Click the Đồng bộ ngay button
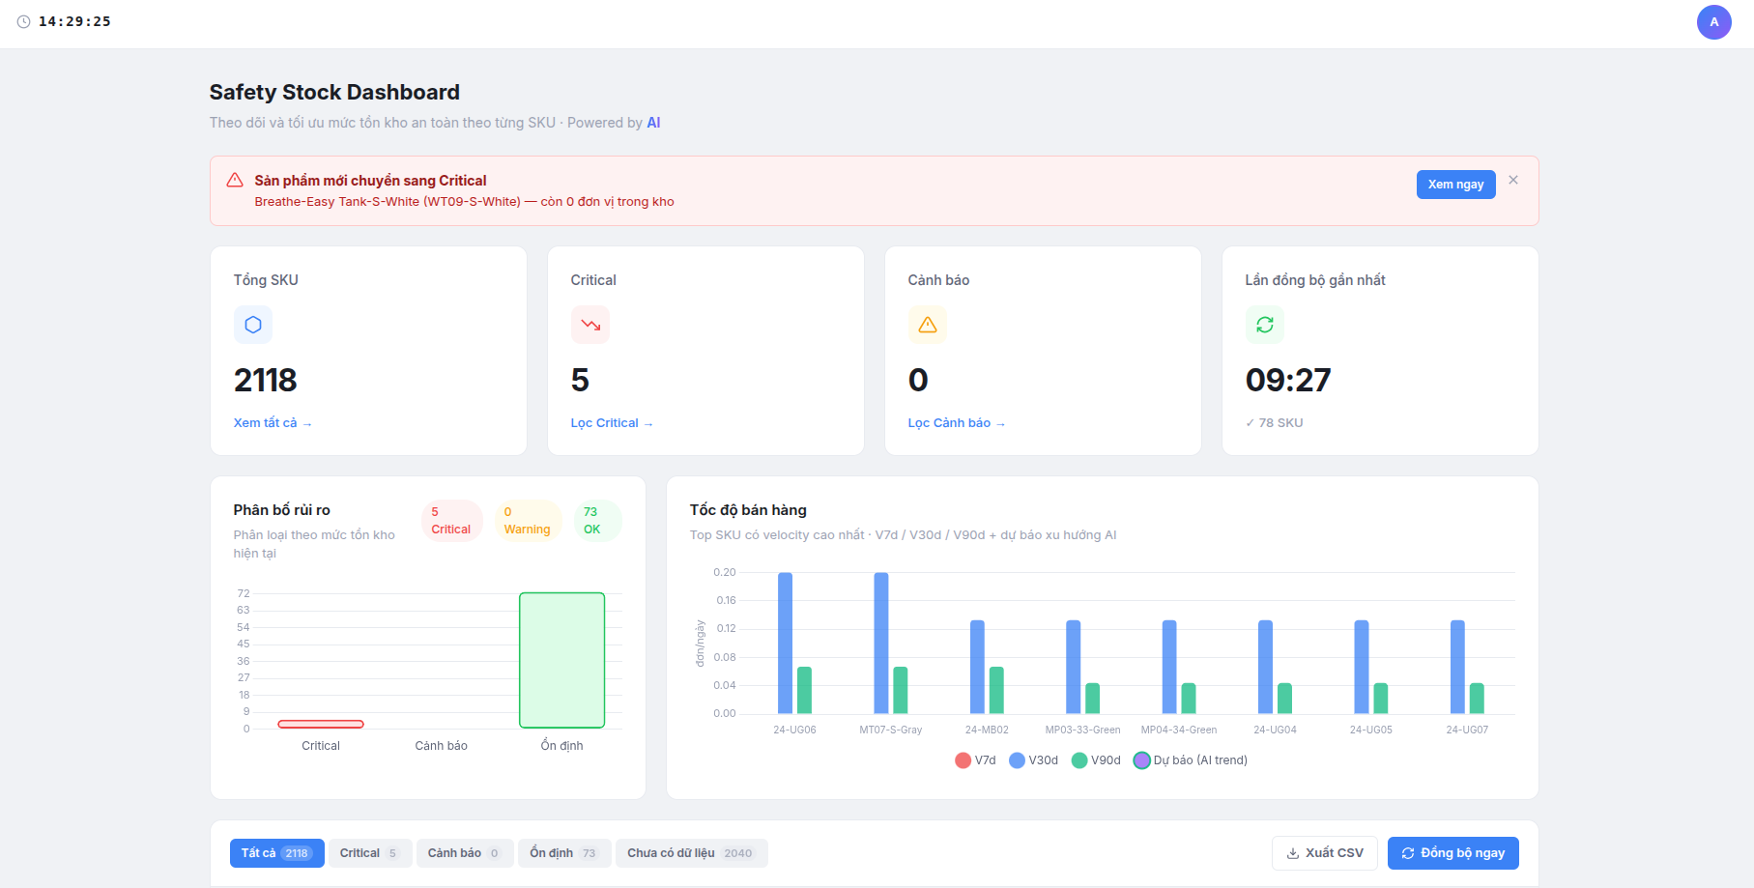 coord(1452,853)
